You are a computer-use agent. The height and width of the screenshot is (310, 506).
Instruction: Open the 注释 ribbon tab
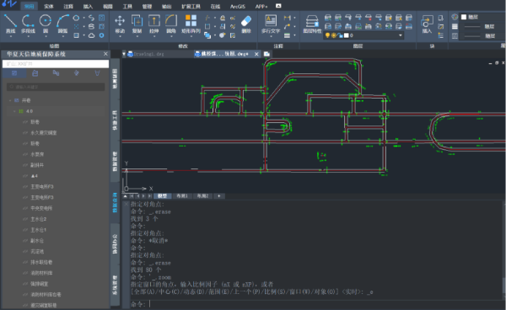pos(68,7)
